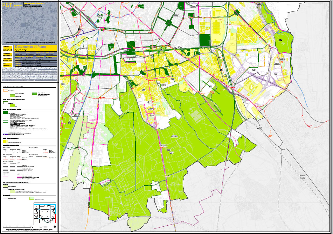Click the large dark green rectangular park
Image resolution: width=333 pixels, height=234 pixels.
tap(204, 39)
